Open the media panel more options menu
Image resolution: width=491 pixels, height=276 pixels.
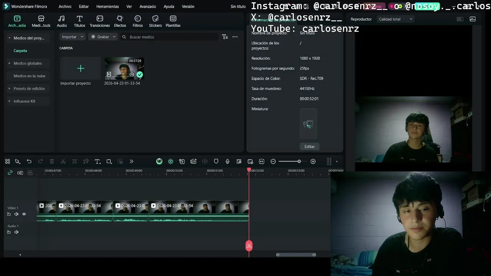tap(235, 37)
